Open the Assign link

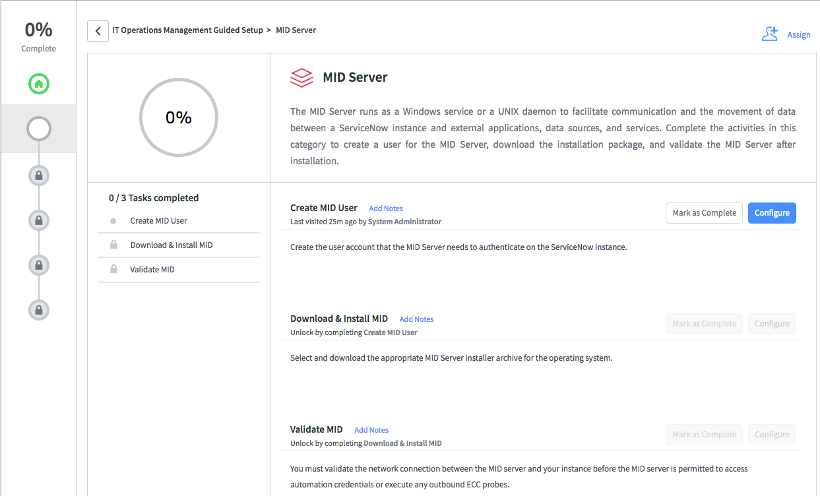tap(799, 34)
